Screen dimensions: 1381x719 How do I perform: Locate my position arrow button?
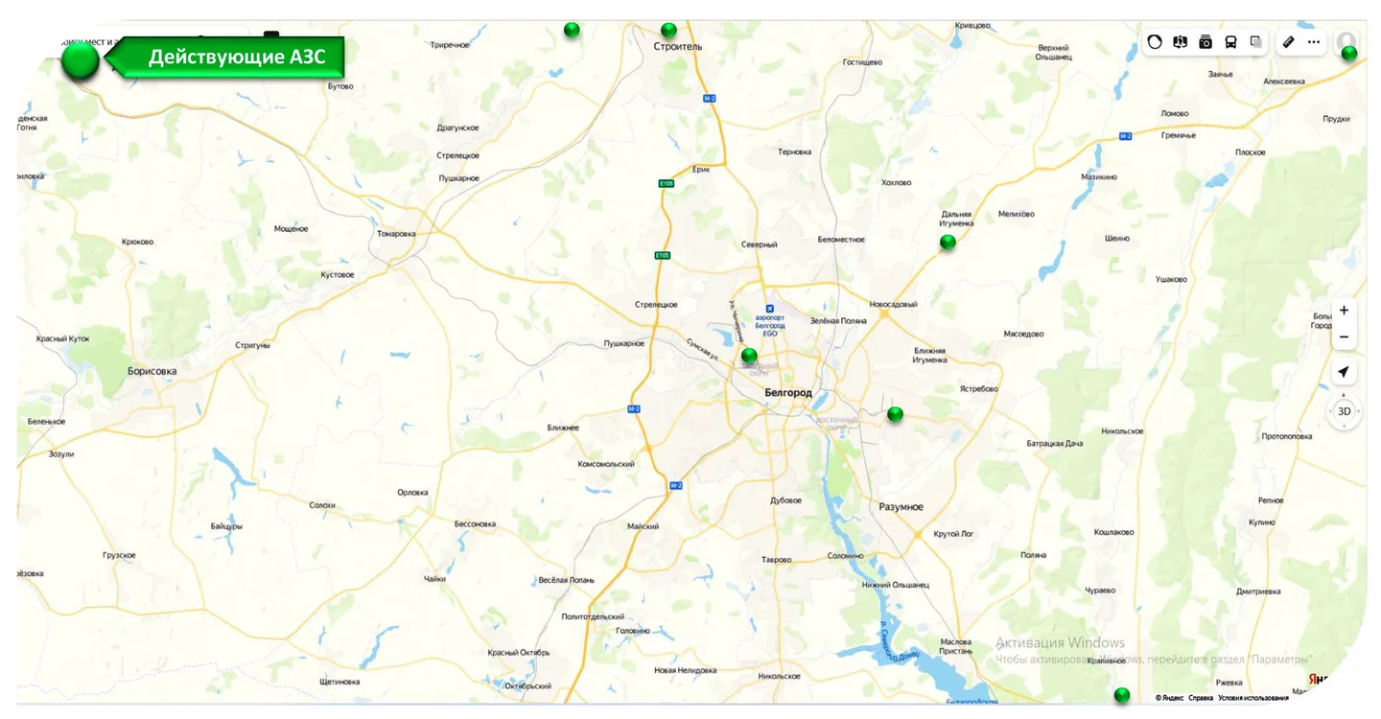coord(1344,372)
